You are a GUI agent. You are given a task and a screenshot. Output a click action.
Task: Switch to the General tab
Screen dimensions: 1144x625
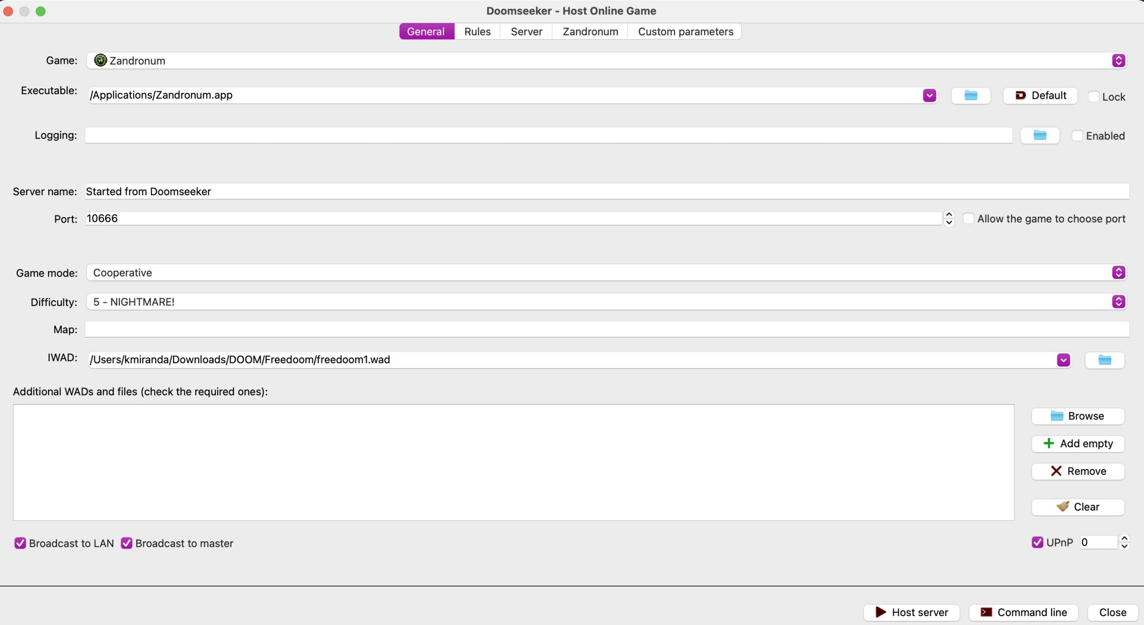[426, 32]
